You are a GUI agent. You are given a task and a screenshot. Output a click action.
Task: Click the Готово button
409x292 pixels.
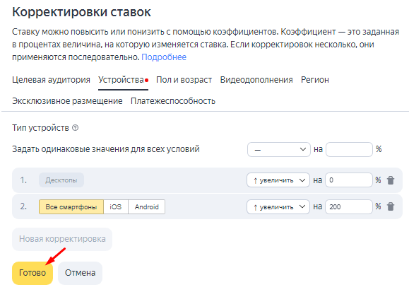click(32, 273)
